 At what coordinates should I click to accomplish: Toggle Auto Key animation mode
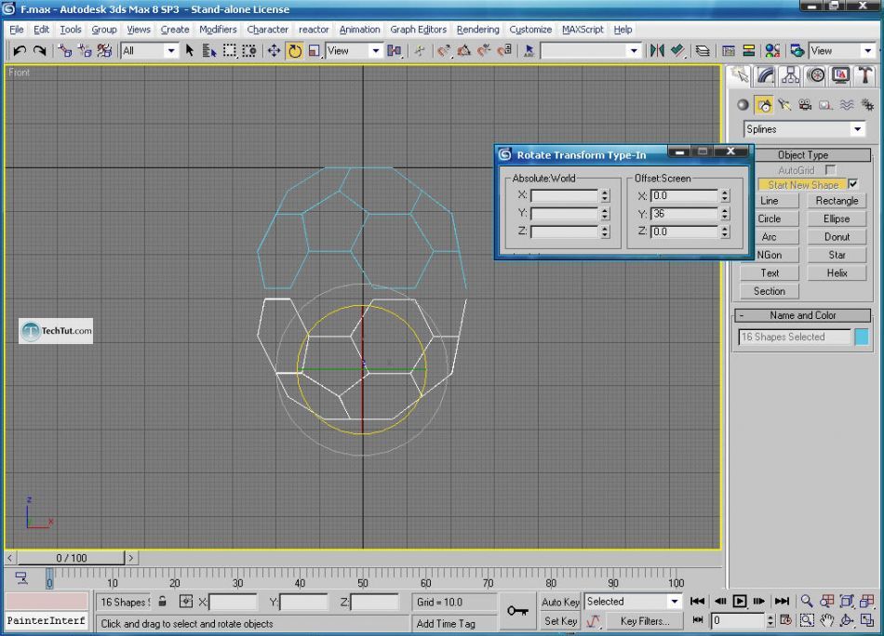click(560, 602)
